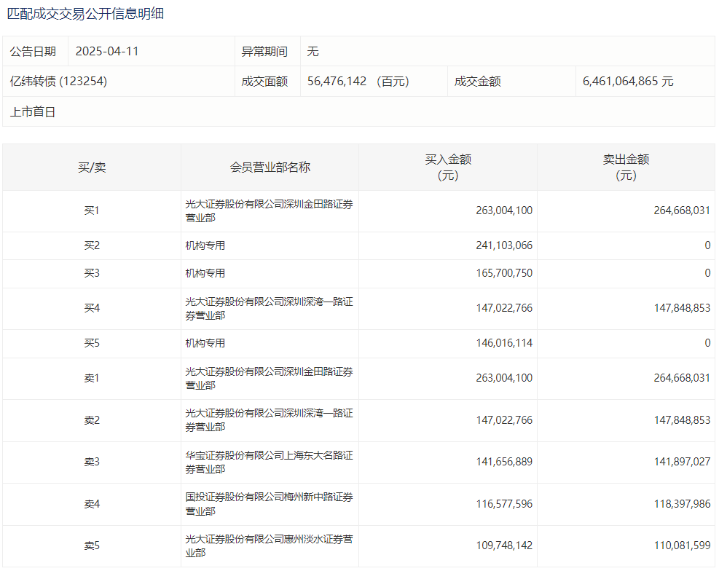The image size is (719, 571).
Task: Click sell amount 118,397,986 in 卖4 row
Action: (676, 504)
